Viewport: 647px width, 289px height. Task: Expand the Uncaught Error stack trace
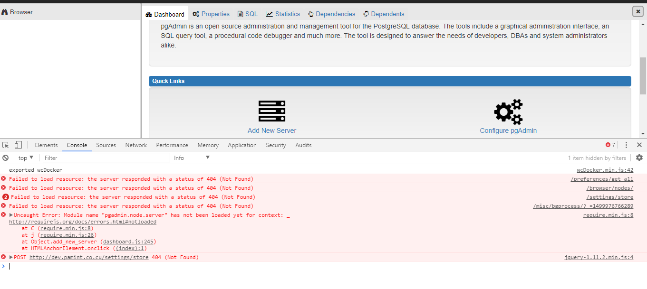coord(11,215)
